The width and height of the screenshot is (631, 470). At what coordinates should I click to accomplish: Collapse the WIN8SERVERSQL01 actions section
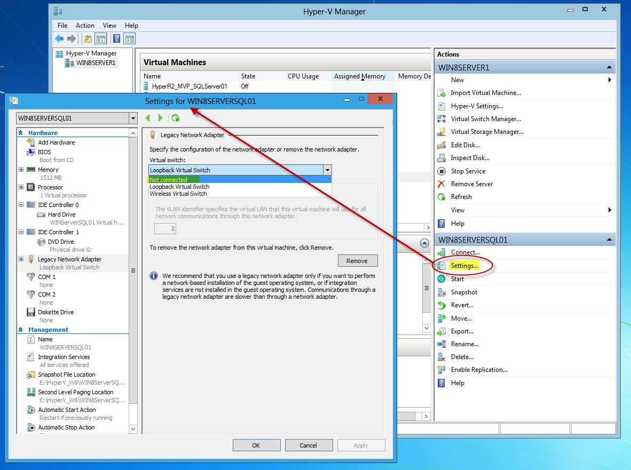609,240
